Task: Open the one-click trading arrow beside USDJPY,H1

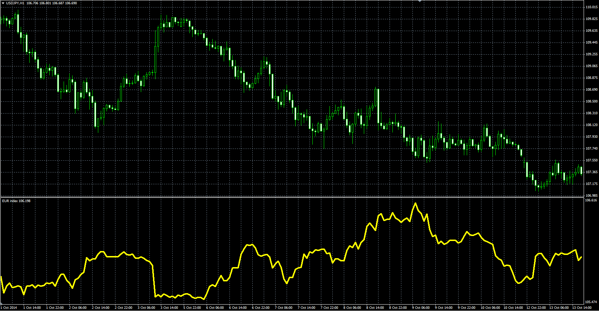Action: click(3, 3)
